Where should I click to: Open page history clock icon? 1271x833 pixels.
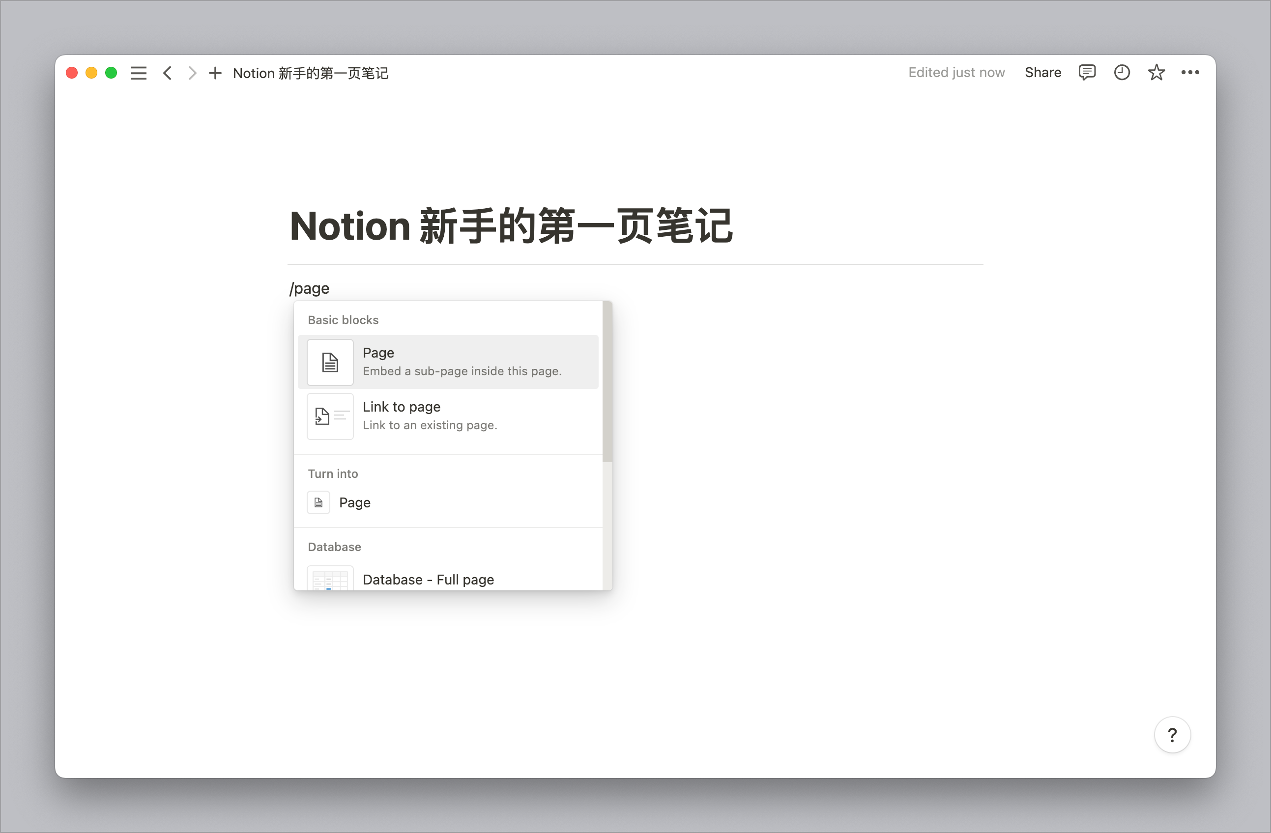click(1122, 72)
